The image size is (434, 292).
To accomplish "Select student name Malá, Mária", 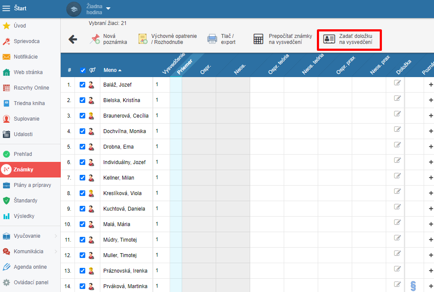I will click(117, 224).
